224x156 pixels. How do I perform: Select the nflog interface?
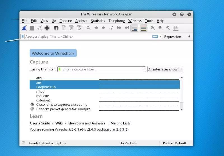pos(105,91)
